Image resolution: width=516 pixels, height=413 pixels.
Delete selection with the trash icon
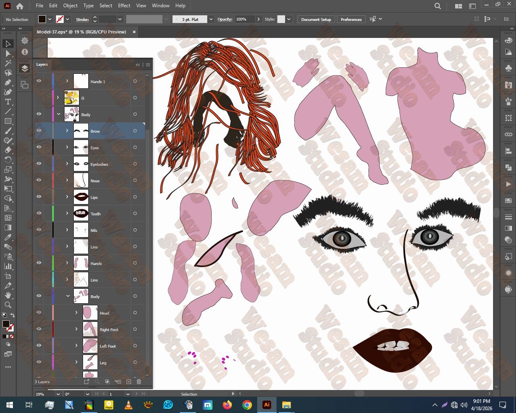pos(139,382)
